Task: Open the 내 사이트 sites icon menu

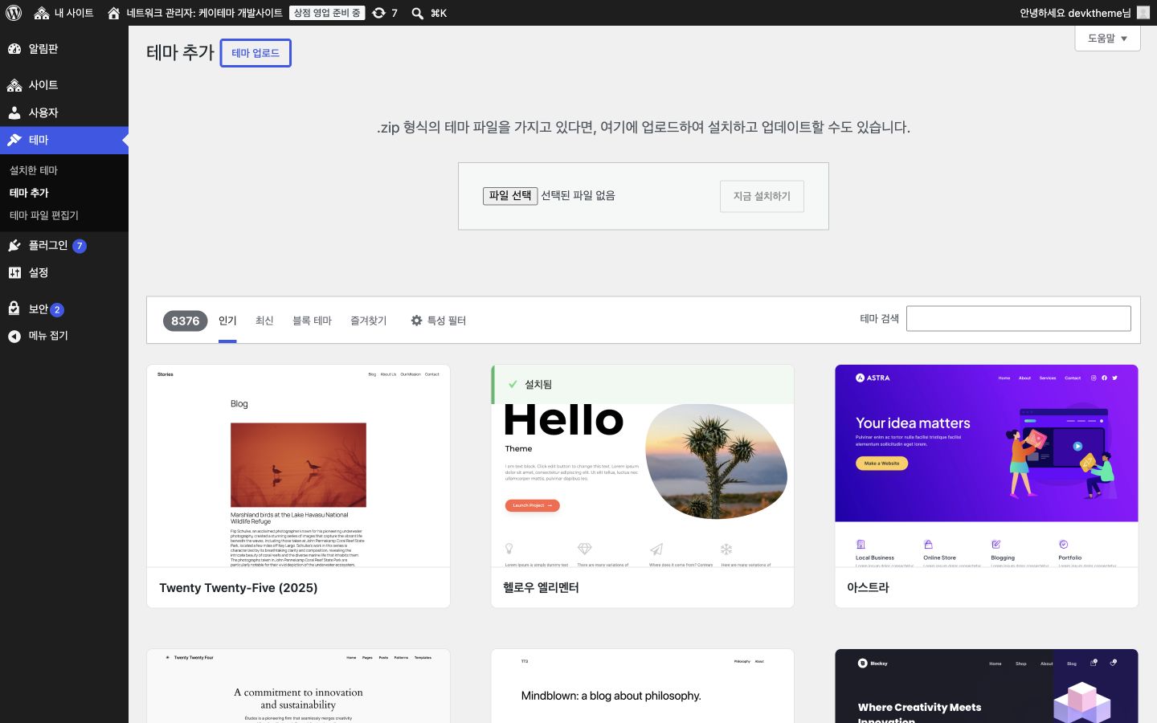Action: (42, 13)
